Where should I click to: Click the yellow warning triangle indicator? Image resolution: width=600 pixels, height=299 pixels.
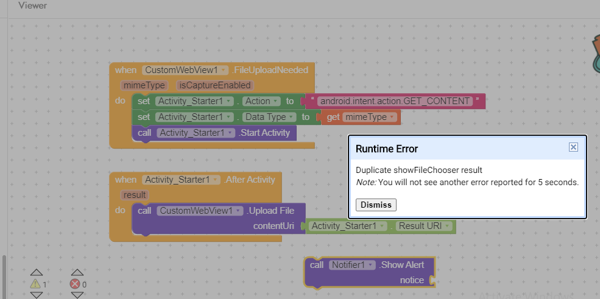click(36, 284)
